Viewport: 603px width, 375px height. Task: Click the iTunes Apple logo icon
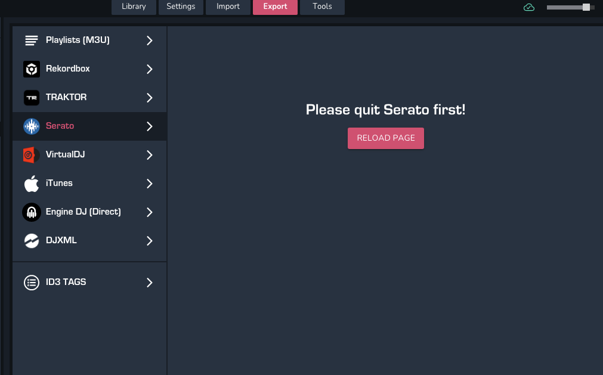[x=31, y=184]
